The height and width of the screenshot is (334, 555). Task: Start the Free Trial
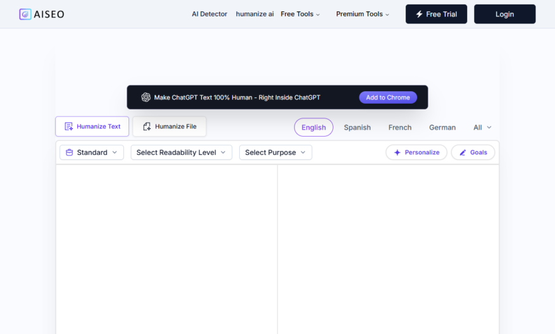[436, 14]
